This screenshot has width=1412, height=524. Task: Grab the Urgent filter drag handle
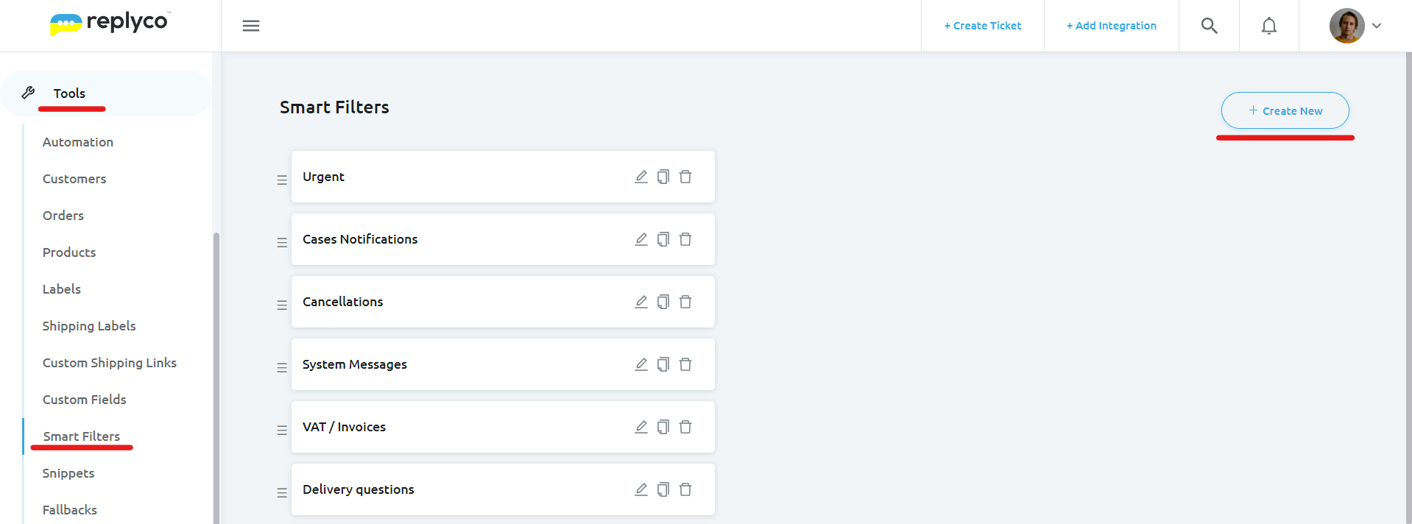(x=282, y=180)
